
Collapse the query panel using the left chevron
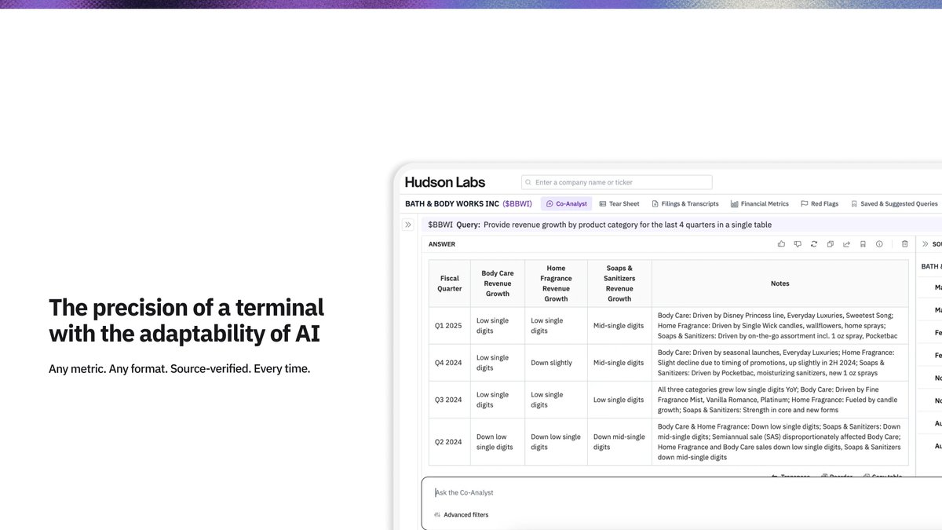coord(408,224)
